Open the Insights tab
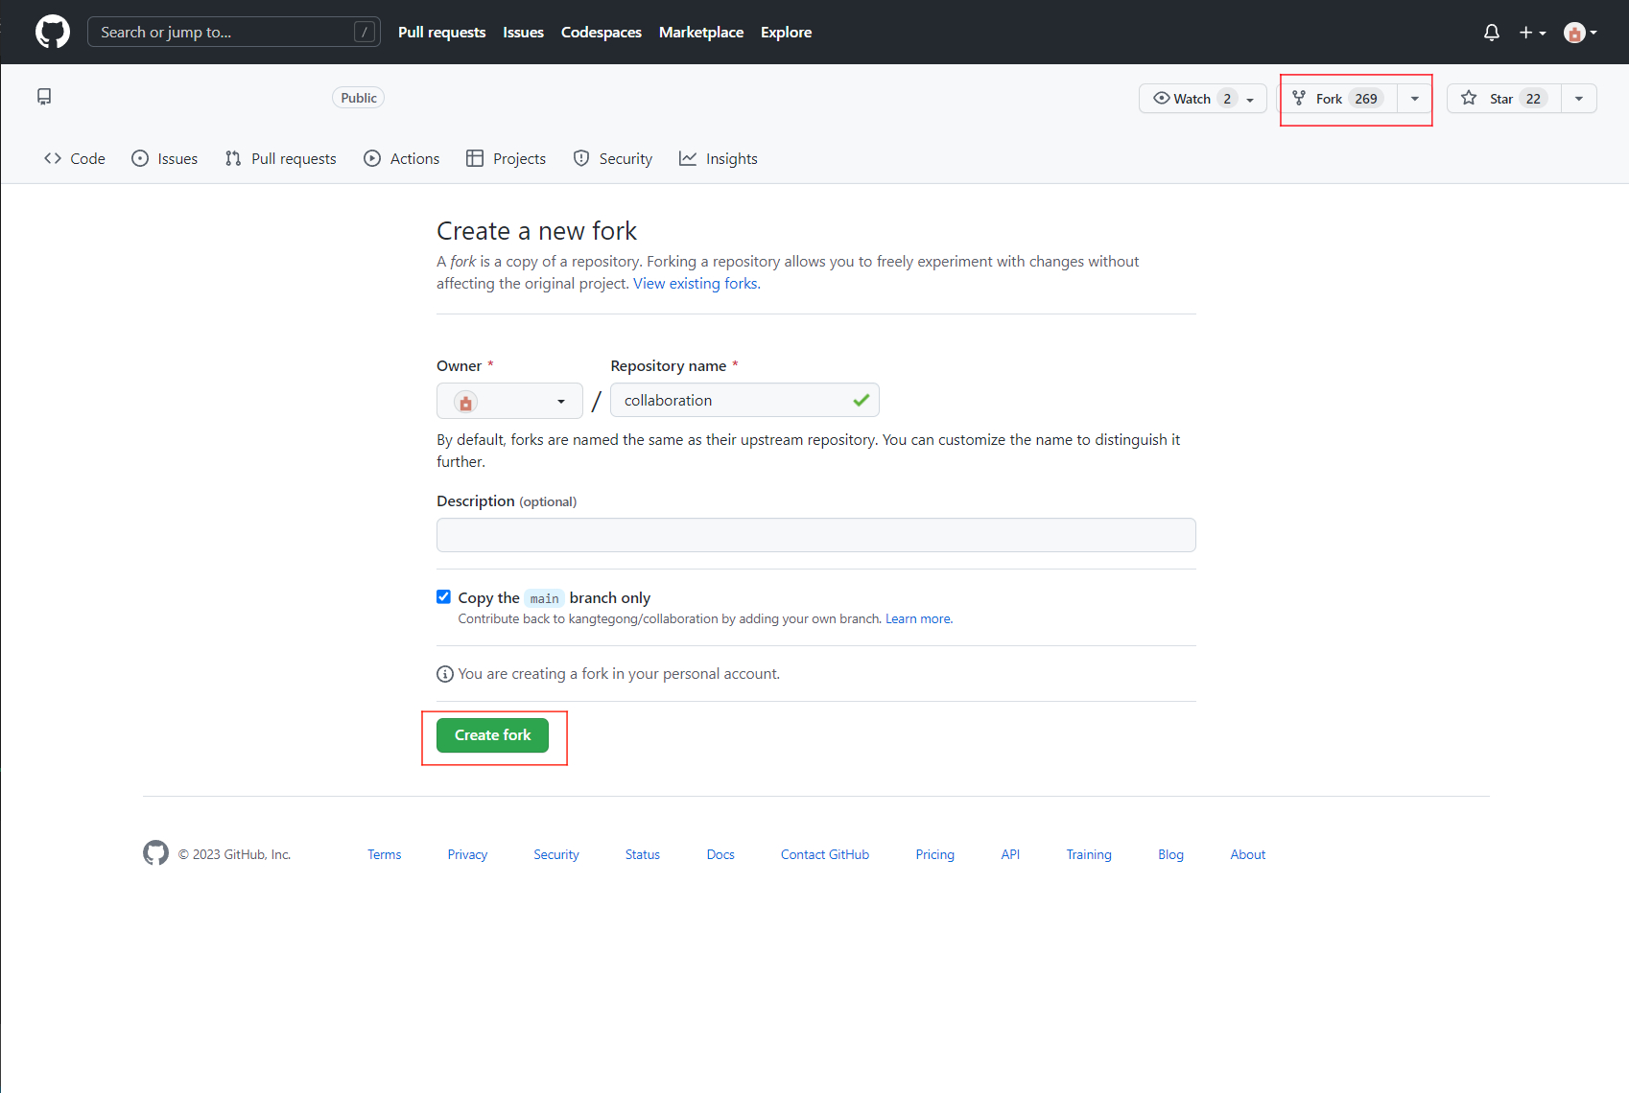 pos(719,158)
